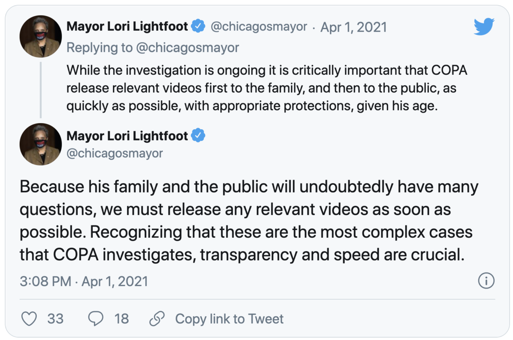This screenshot has width=513, height=340.
Task: Click the Twitter bird logo
Action: 484,27
